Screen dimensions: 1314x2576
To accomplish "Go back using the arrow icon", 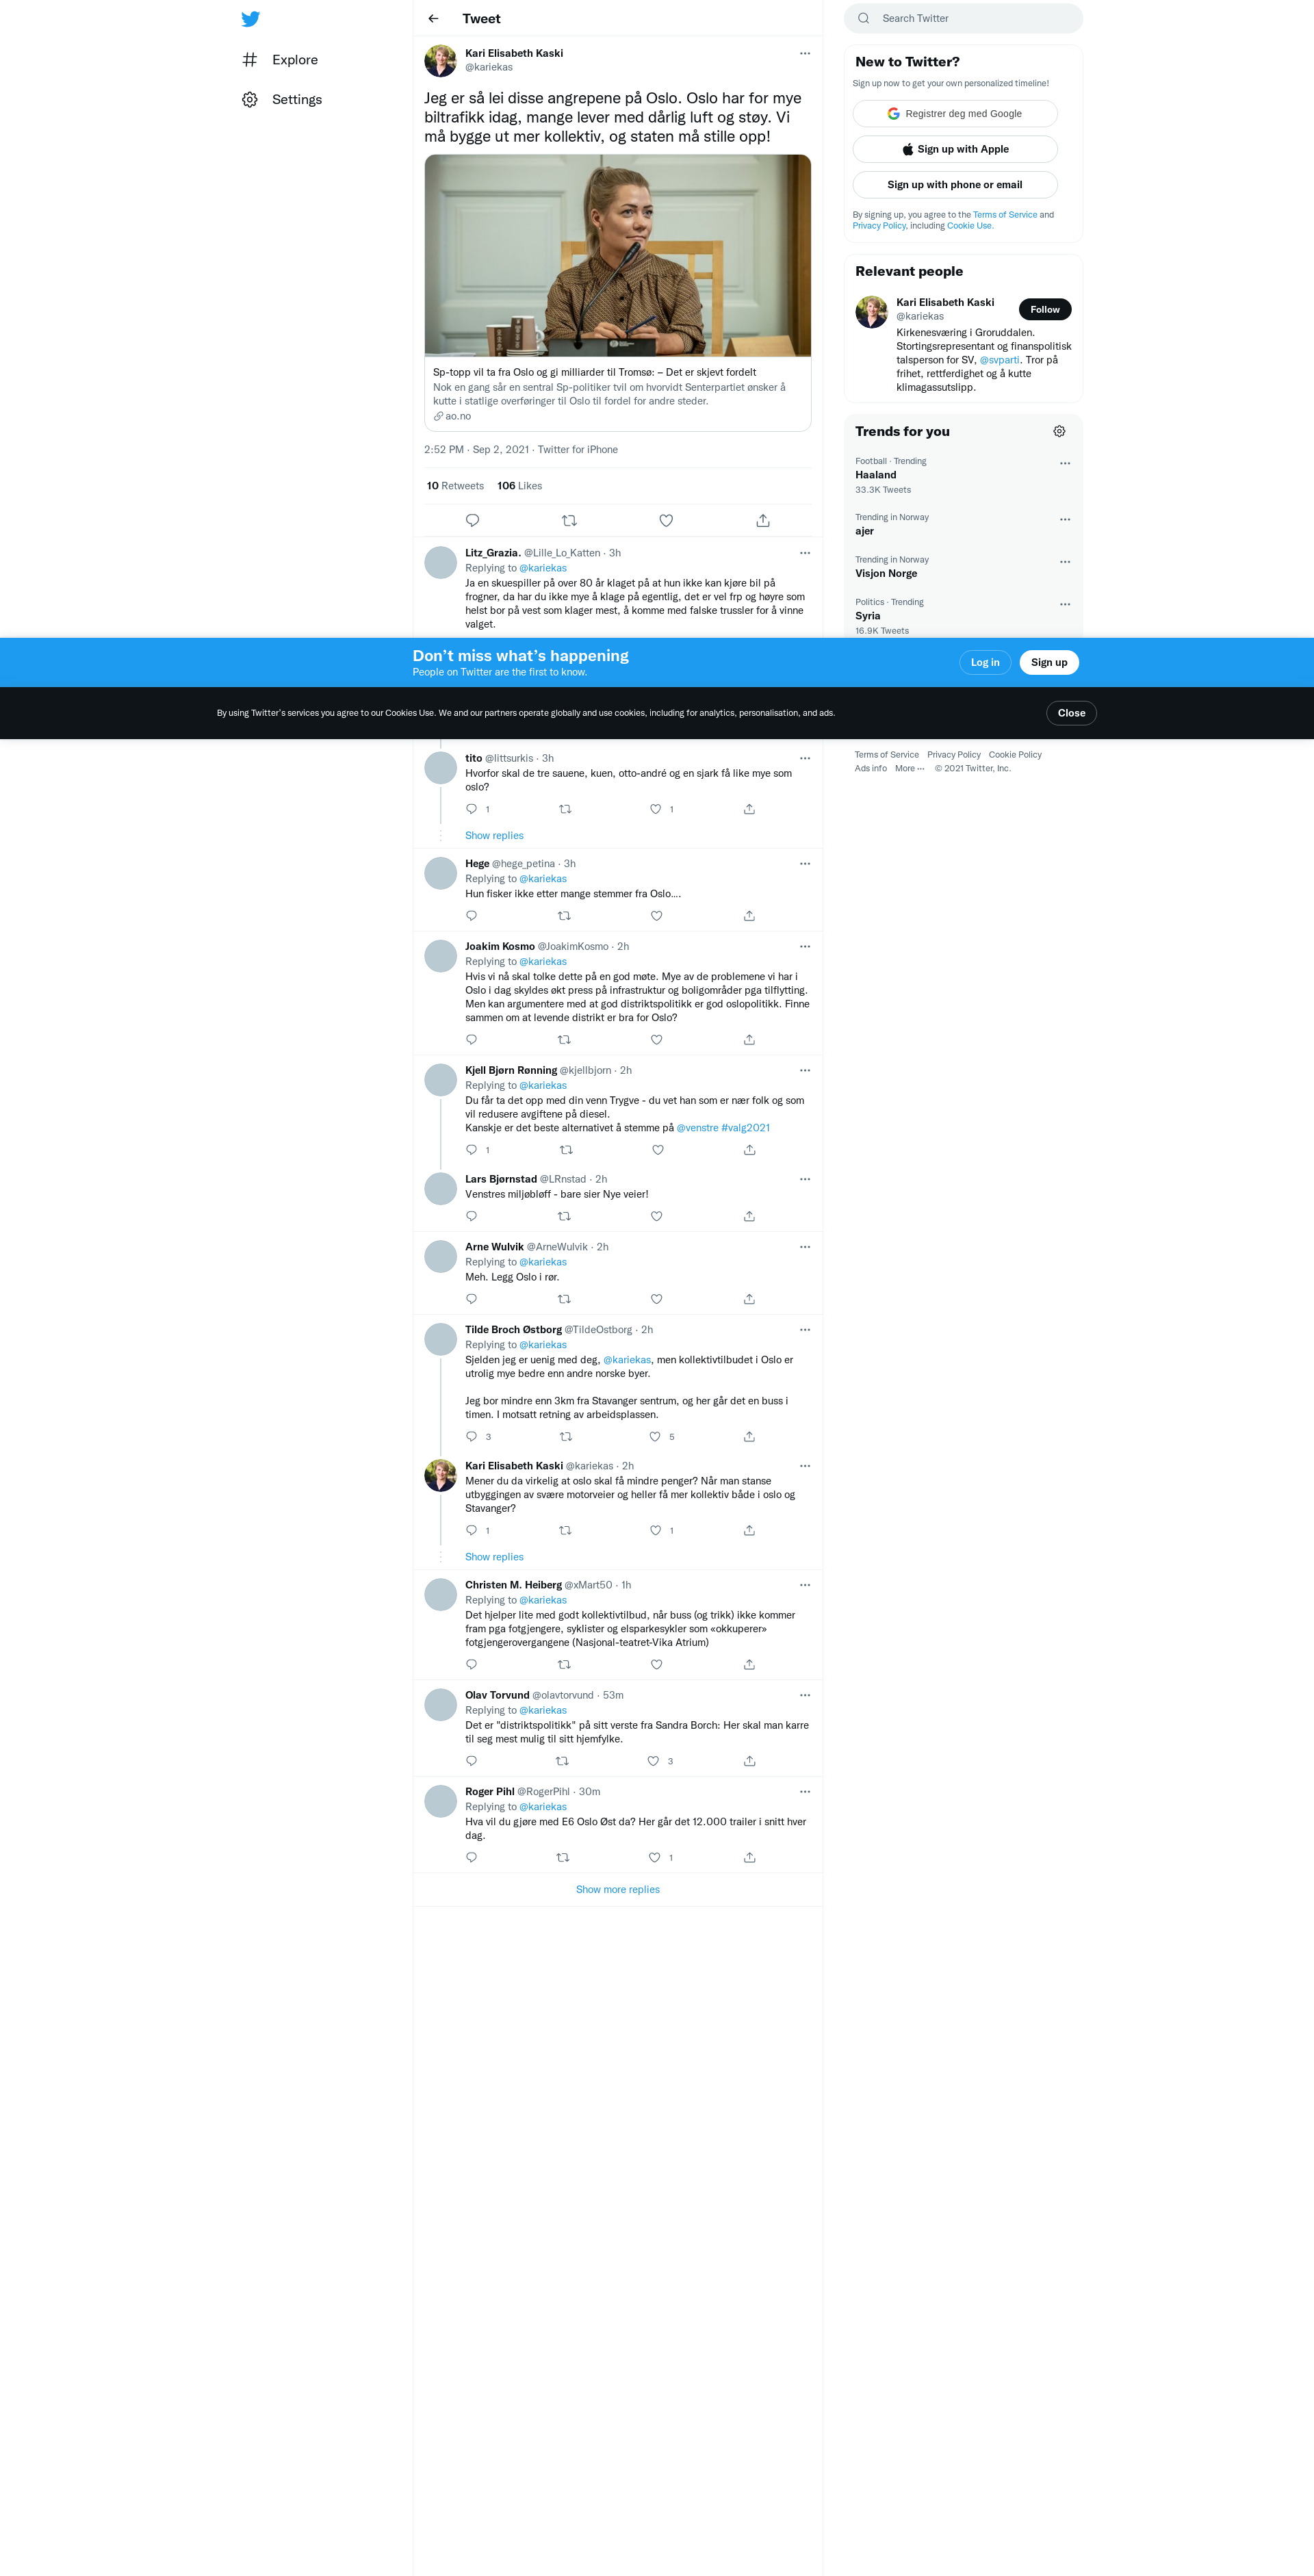I will coord(433,19).
